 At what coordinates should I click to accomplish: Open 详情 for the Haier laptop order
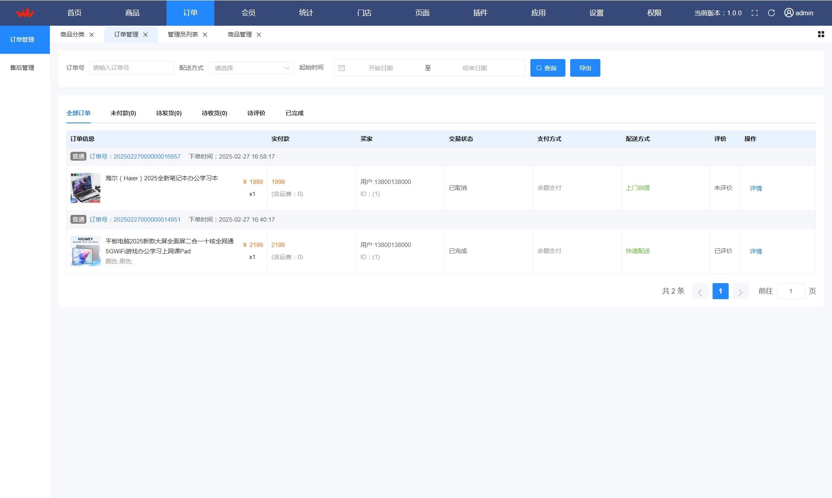pyautogui.click(x=756, y=188)
